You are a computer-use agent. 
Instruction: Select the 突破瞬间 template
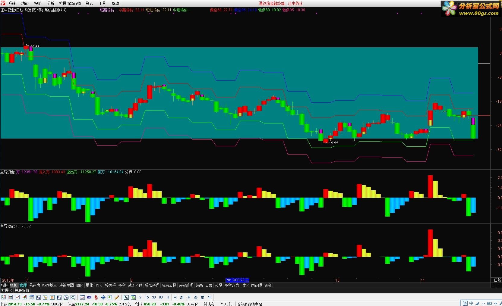coord(186,285)
